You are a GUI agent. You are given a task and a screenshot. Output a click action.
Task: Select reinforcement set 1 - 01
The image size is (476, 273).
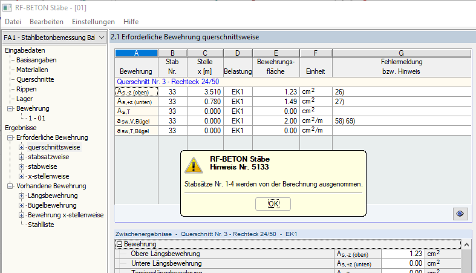click(37, 119)
